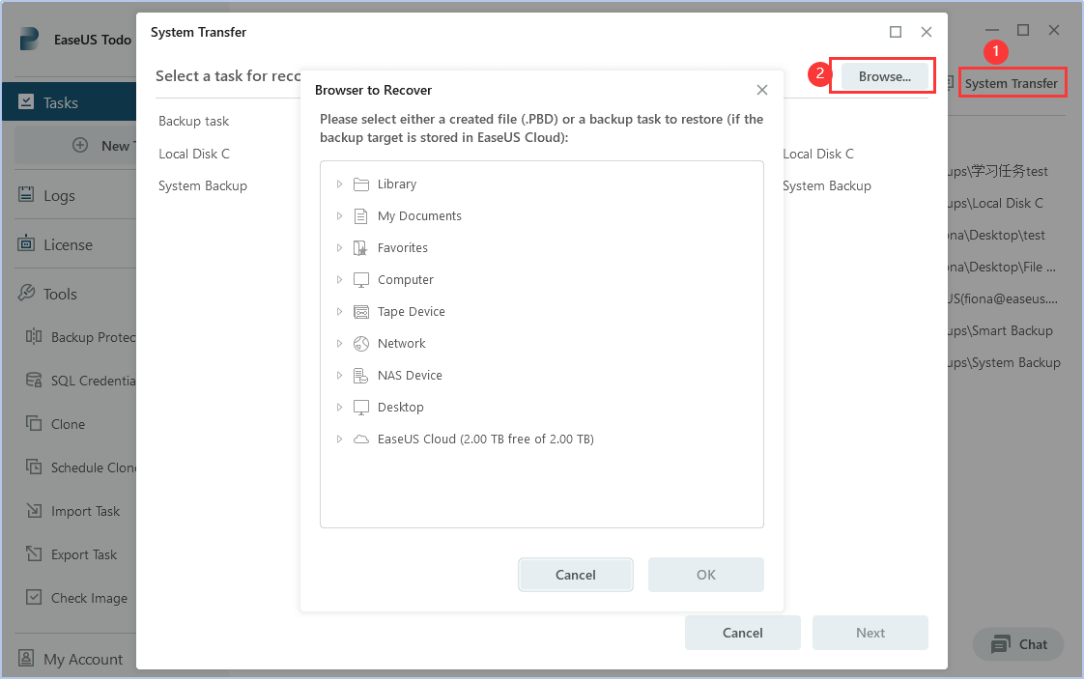
Task: Click the Library folder icon
Action: click(361, 184)
